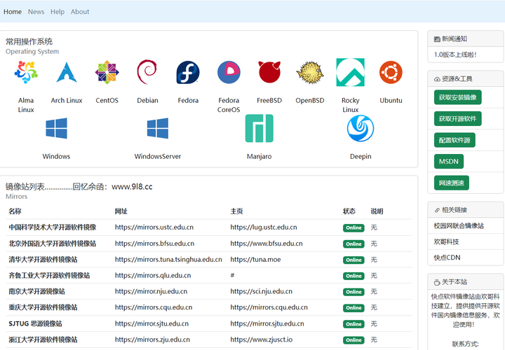The height and width of the screenshot is (350, 505).
Task: Click the 网速测速 button
Action: 452,183
